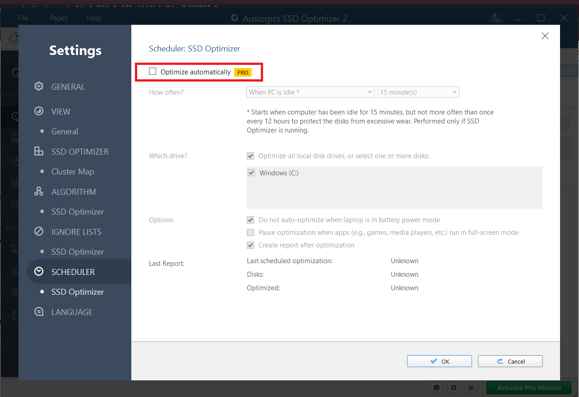Toggle dark mode with the moon icon

(496, 18)
